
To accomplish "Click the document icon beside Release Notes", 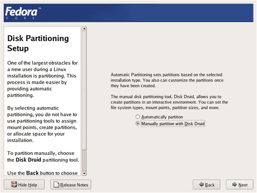I will 57,185.
